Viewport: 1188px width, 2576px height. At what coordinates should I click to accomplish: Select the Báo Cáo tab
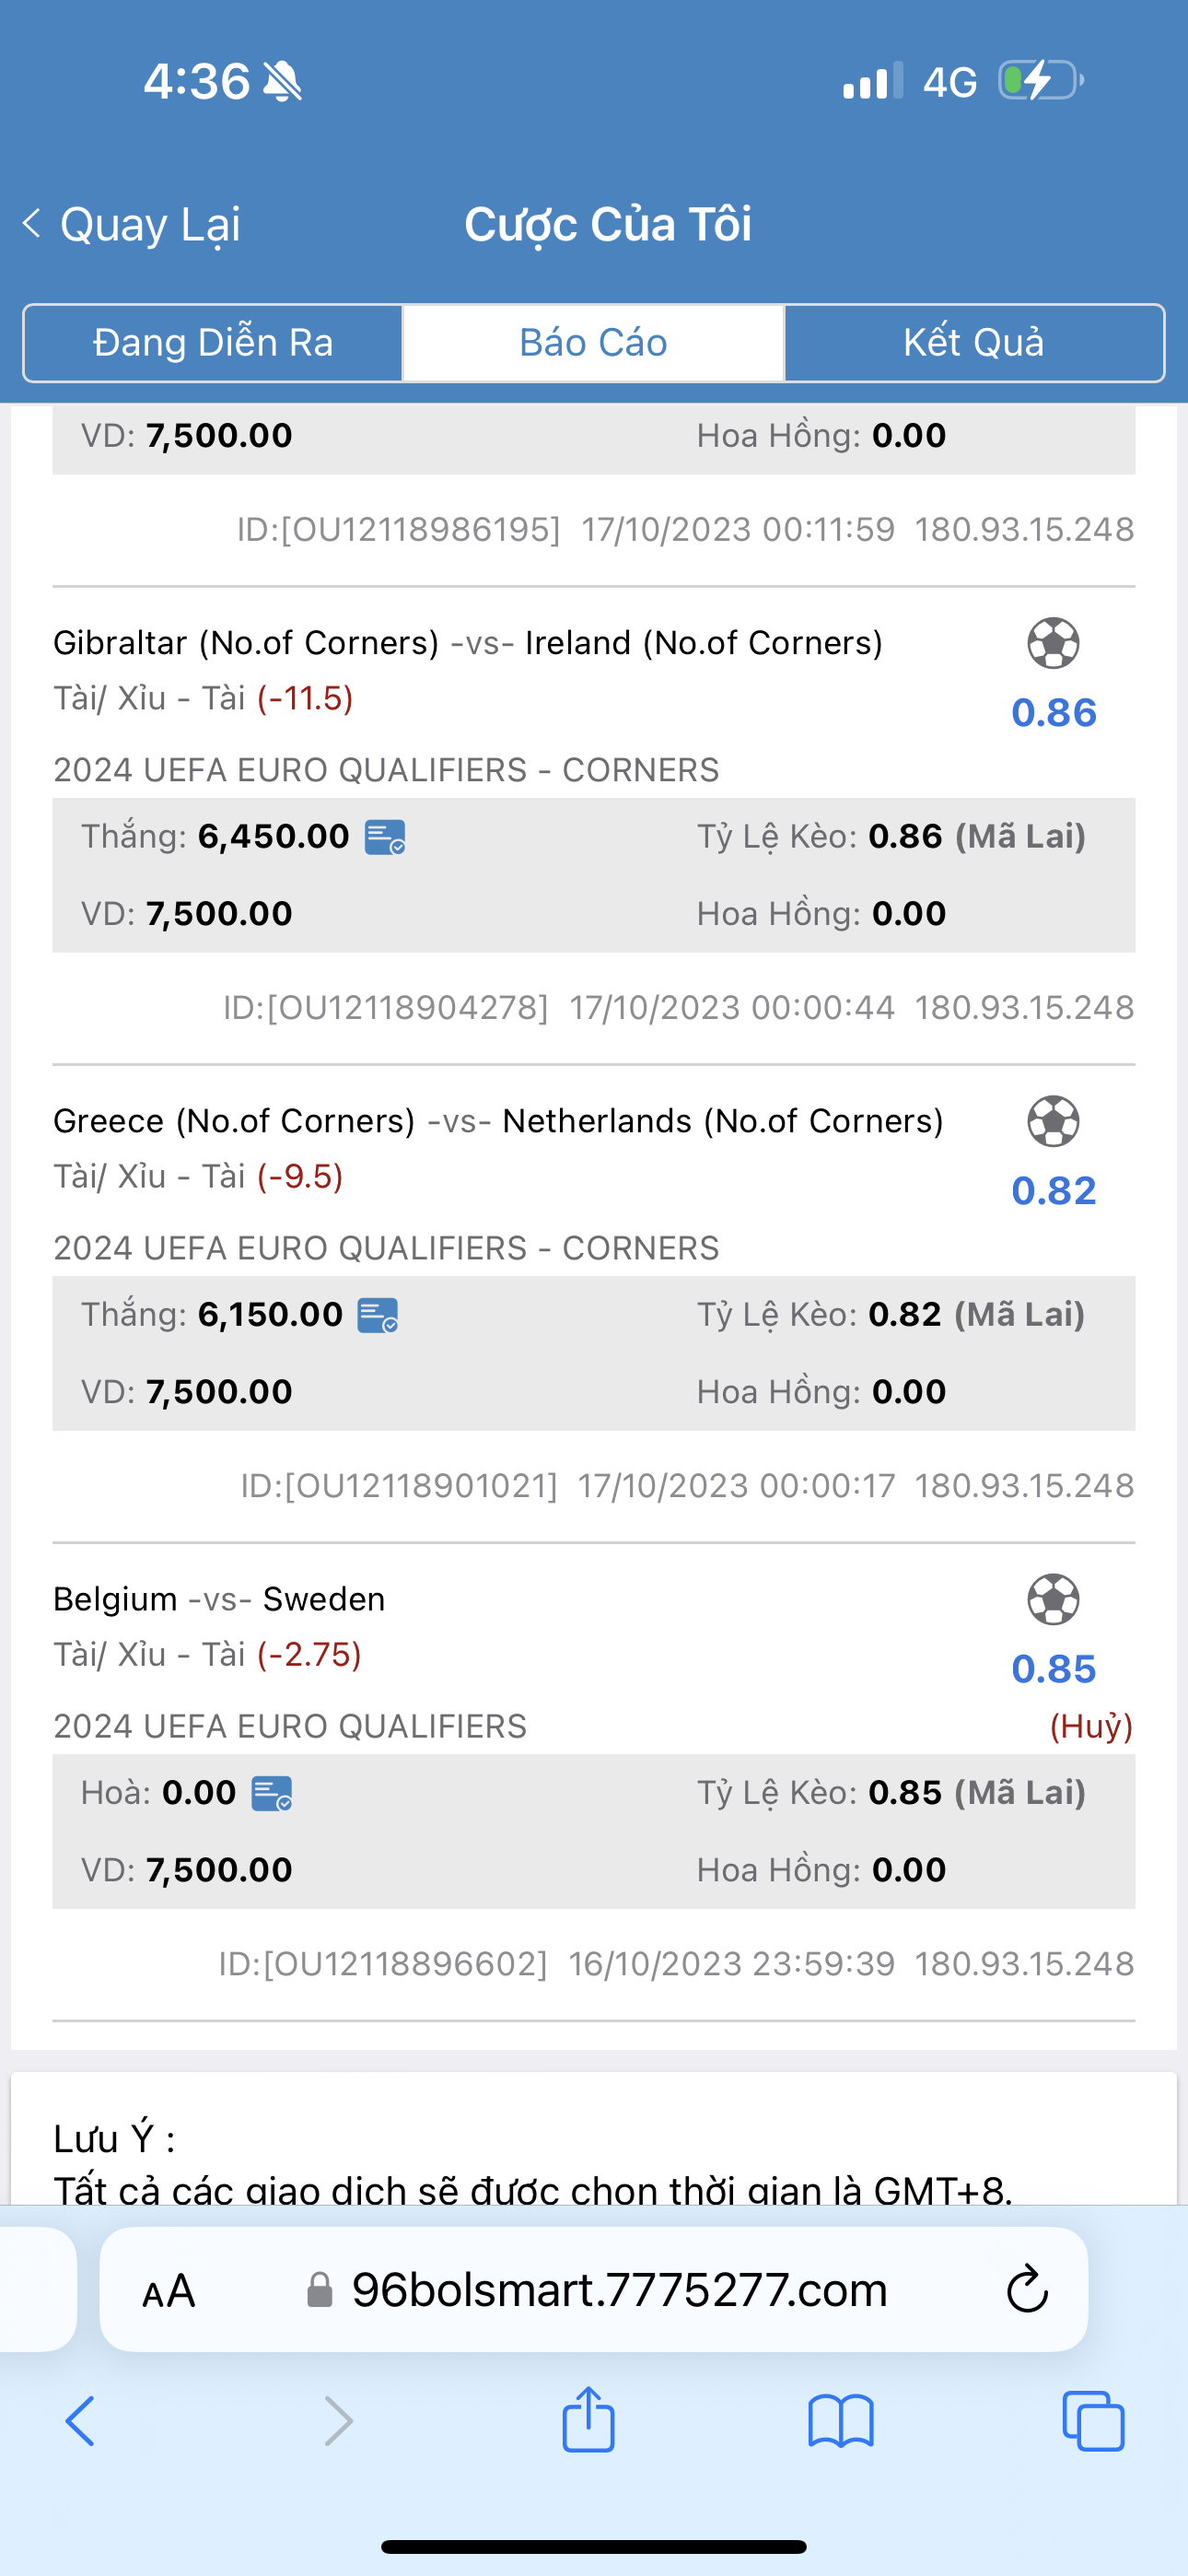593,343
